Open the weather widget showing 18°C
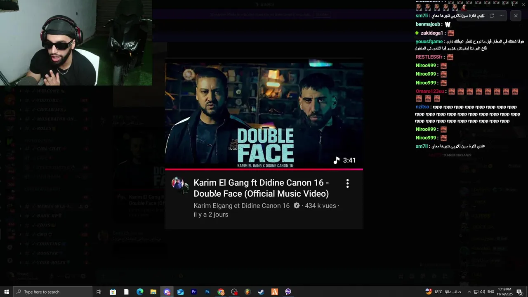This screenshot has width=528, height=297. (x=443, y=292)
